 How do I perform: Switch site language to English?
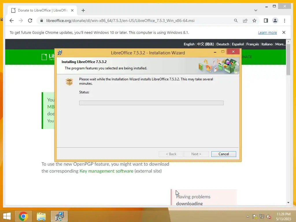tap(189, 44)
